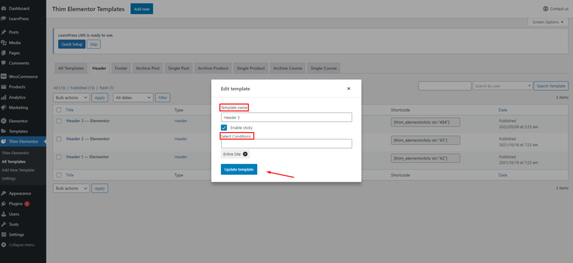Viewport: 573px width, 263px height.
Task: Click the Analytics bar chart icon
Action: (x=4, y=97)
